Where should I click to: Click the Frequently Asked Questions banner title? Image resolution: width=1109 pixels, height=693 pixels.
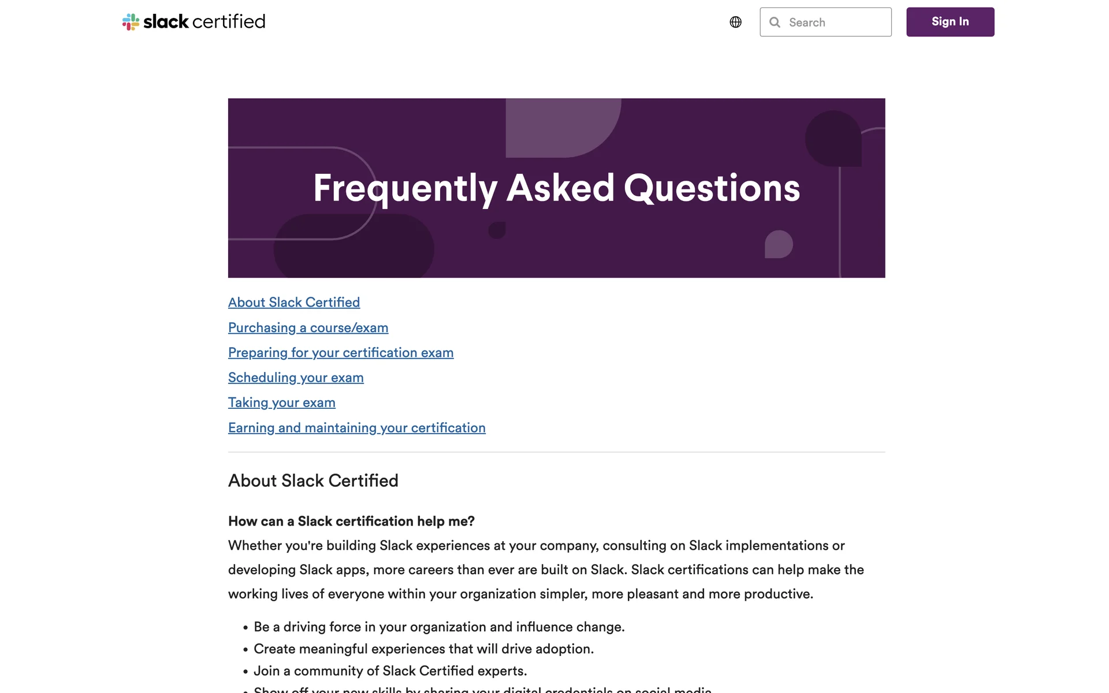click(x=556, y=188)
